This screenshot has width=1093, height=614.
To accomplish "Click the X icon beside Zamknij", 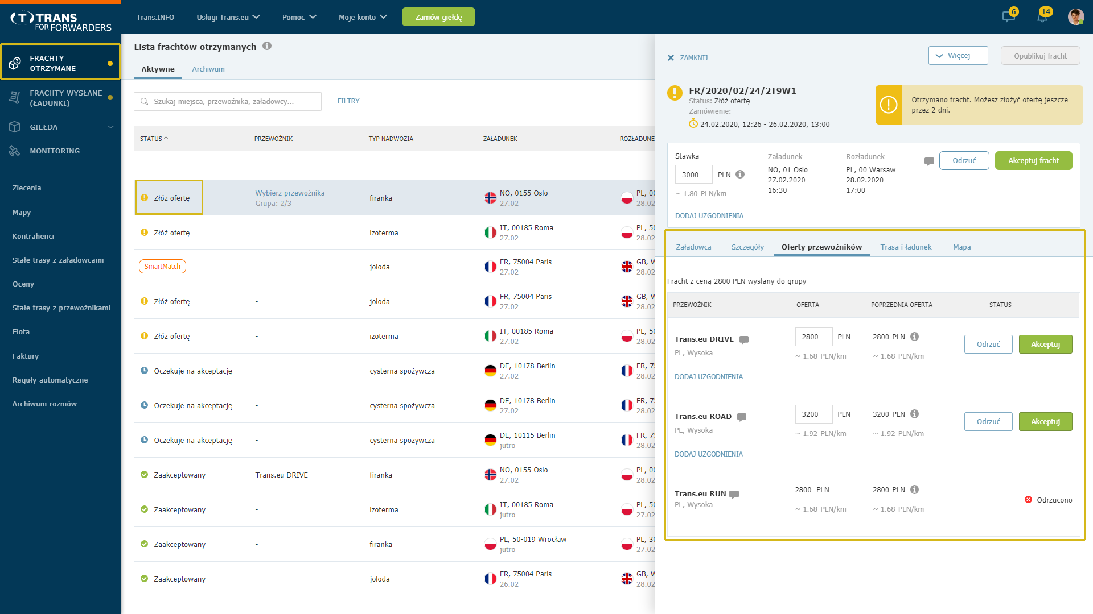I will point(671,57).
